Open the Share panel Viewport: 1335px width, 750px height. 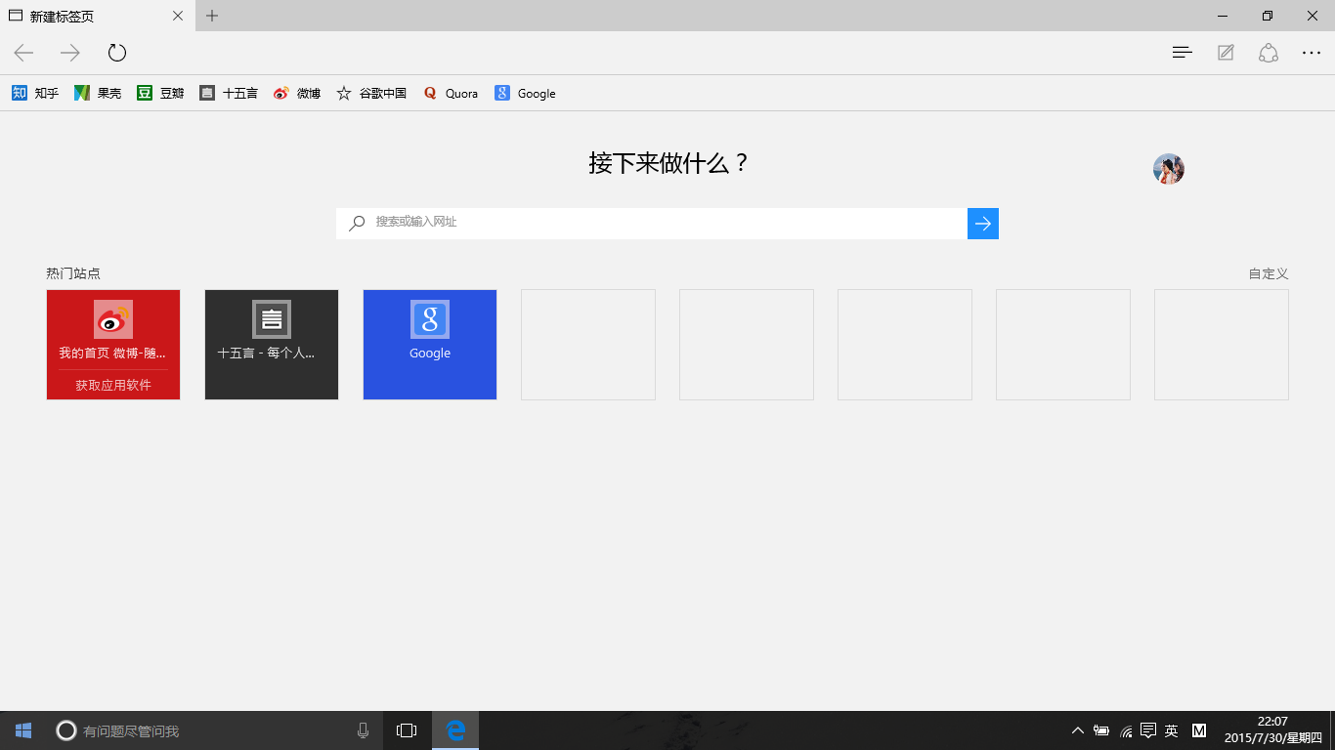(1269, 53)
